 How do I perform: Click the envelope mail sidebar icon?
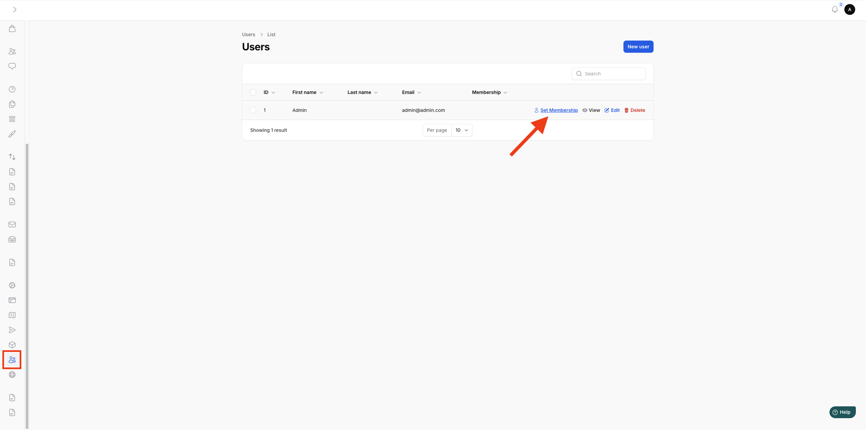point(12,224)
